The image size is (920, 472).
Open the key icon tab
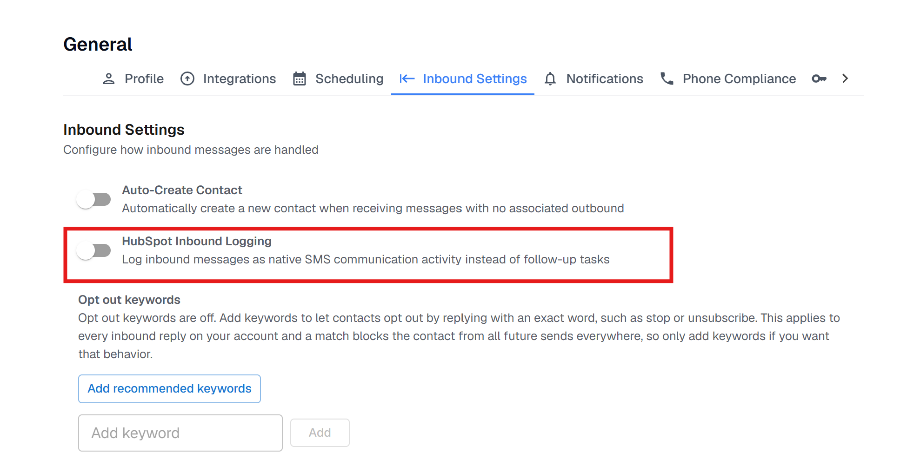pyautogui.click(x=819, y=79)
